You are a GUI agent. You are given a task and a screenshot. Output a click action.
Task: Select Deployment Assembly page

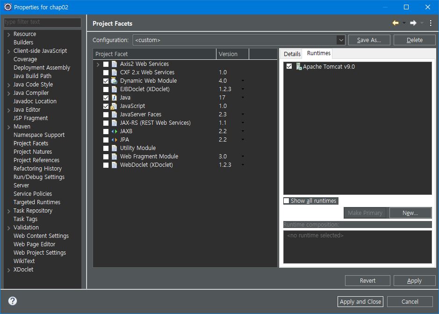(42, 67)
